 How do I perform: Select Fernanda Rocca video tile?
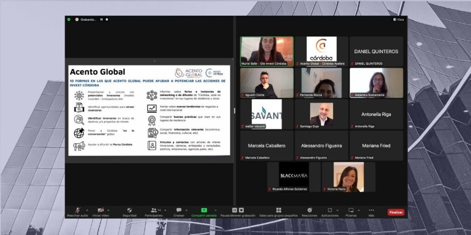pyautogui.click(x=322, y=83)
